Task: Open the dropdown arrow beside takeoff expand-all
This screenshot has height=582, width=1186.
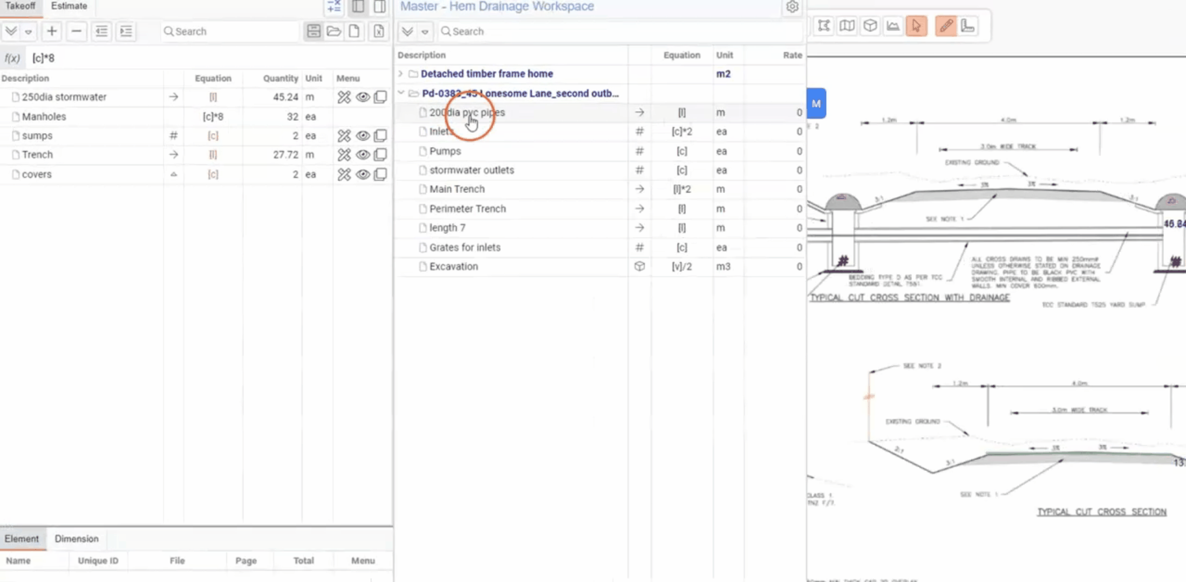Action: point(29,32)
